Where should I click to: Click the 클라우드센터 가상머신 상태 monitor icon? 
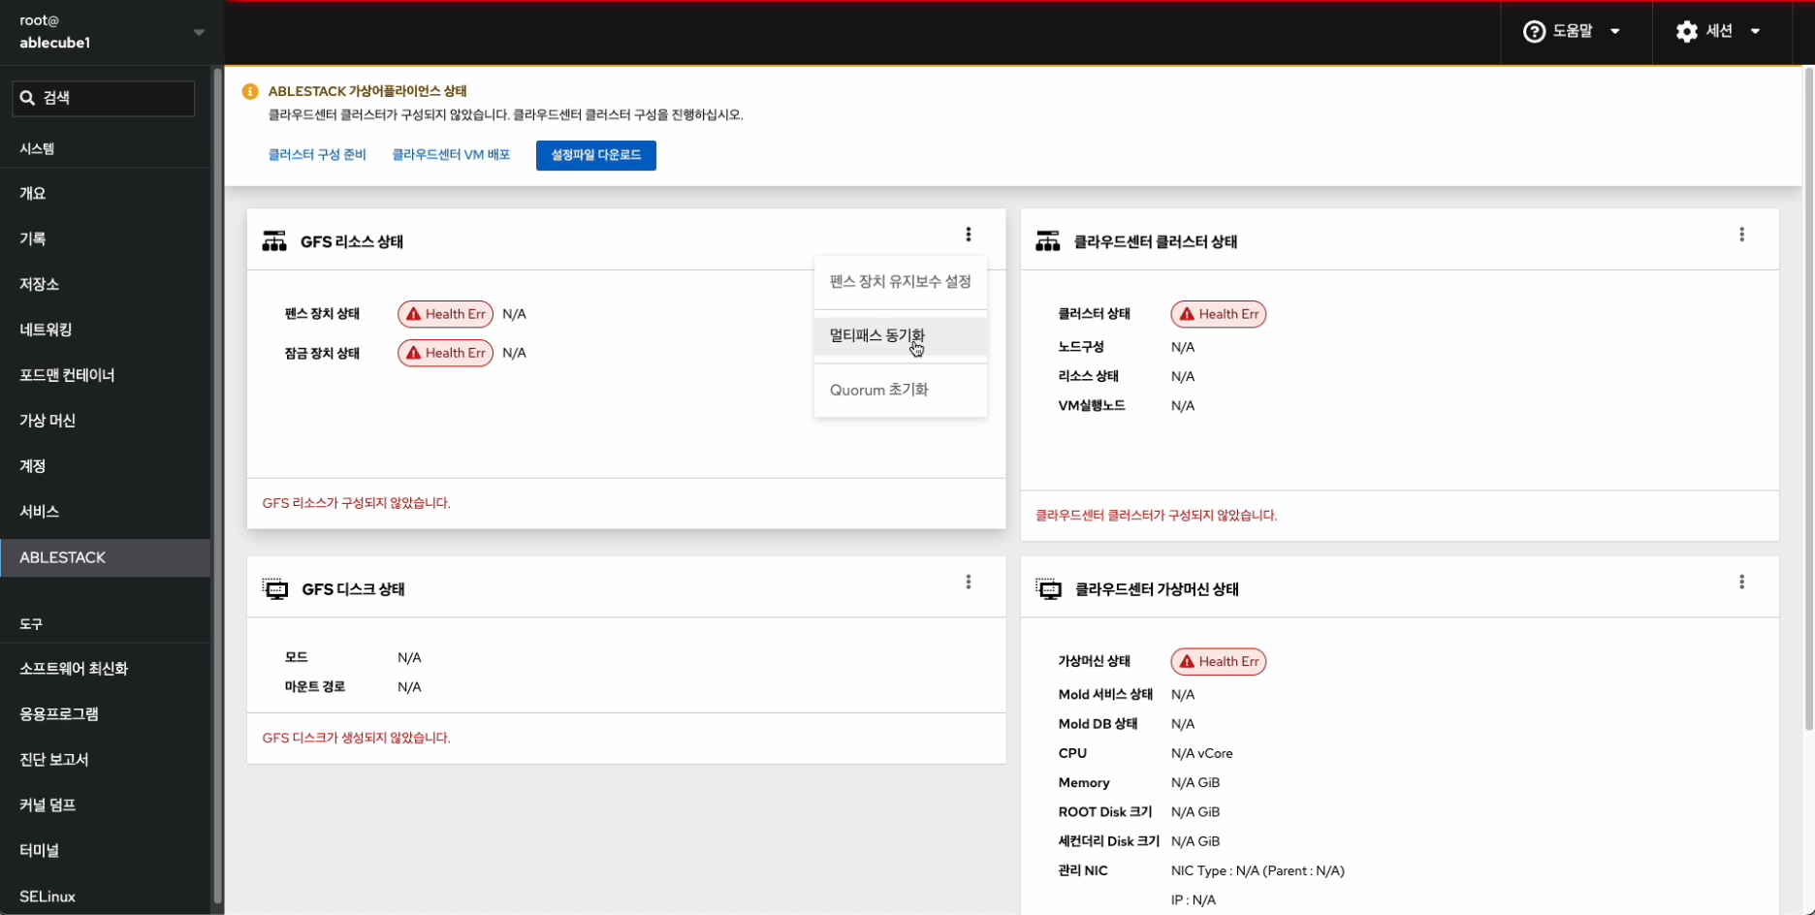[1049, 589]
